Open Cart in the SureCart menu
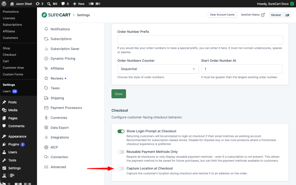 6,61
